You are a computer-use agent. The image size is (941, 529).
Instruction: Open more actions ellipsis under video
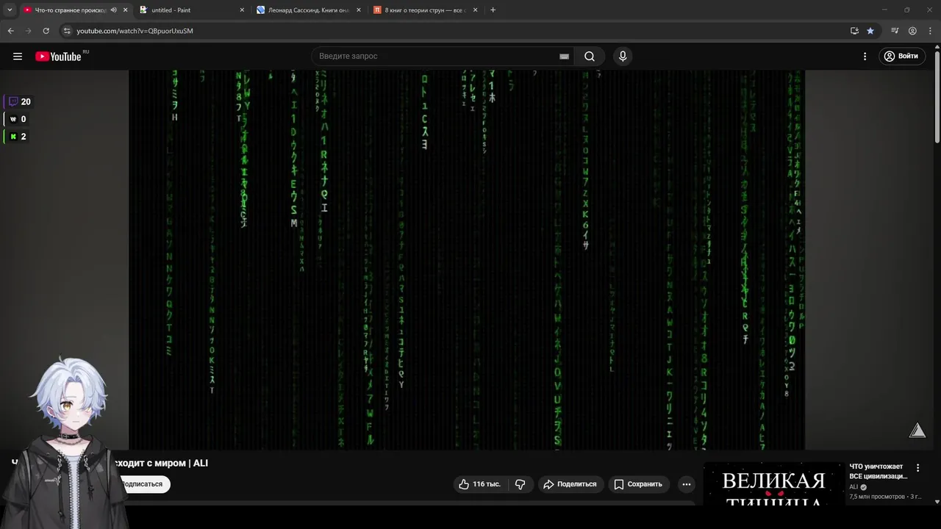tap(686, 484)
